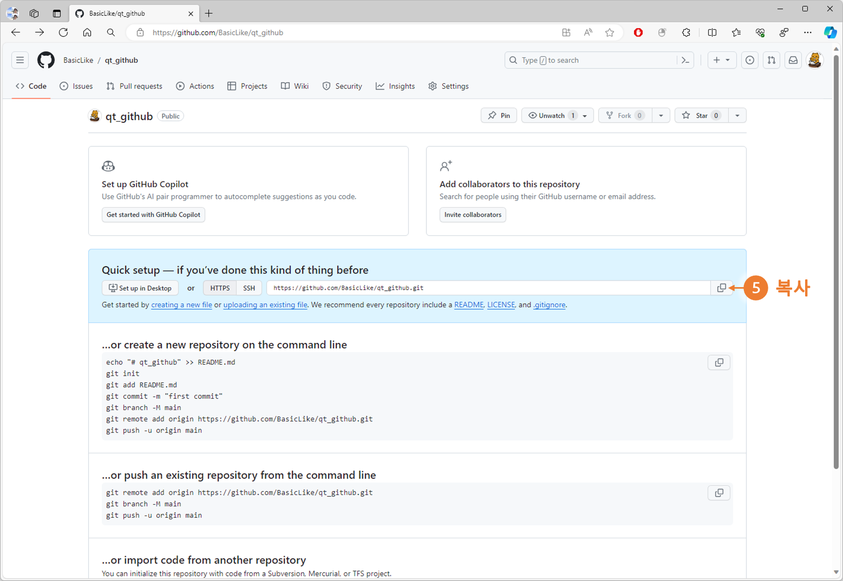Viewport: 843px width, 581px height.
Task: Open the GitHub homepage via Octocat logo
Action: [46, 60]
